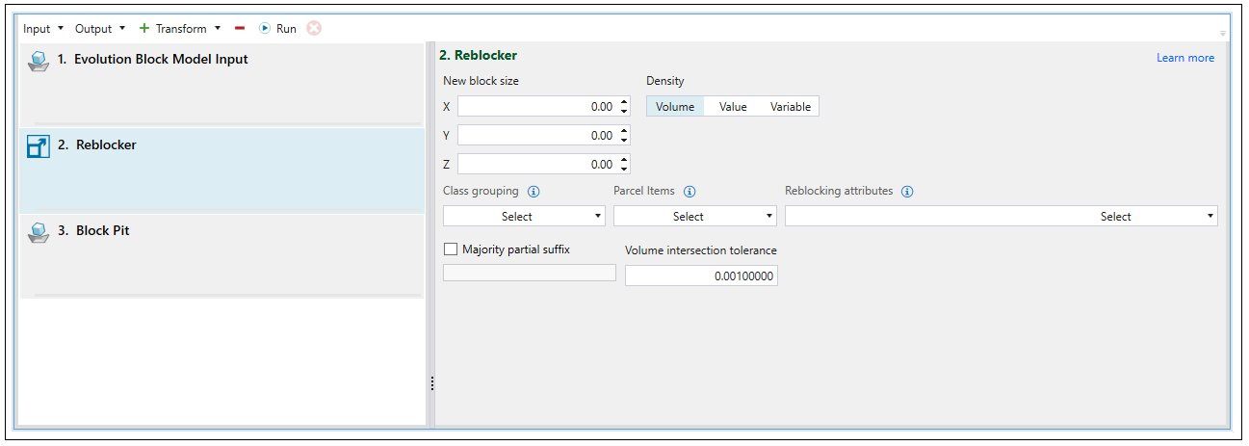Expand the Parcel Items dropdown
The height and width of the screenshot is (446, 1249).
[x=694, y=217]
